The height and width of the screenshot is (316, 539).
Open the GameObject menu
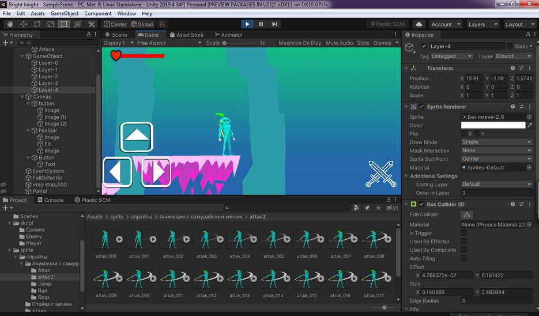click(65, 13)
